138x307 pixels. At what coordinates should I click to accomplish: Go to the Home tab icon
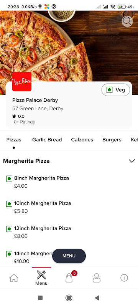tap(14, 278)
